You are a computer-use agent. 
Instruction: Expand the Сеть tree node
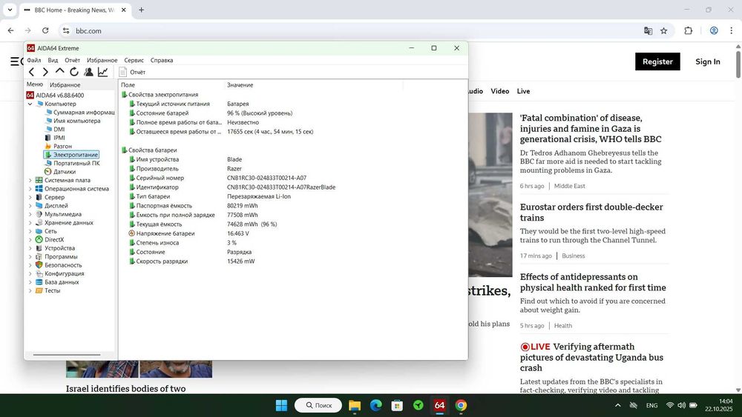30,231
